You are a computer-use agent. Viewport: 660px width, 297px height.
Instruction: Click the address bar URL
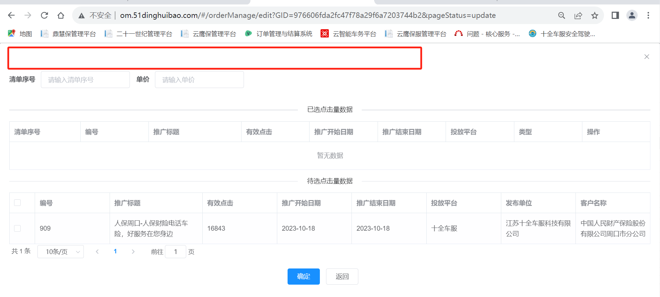point(308,15)
